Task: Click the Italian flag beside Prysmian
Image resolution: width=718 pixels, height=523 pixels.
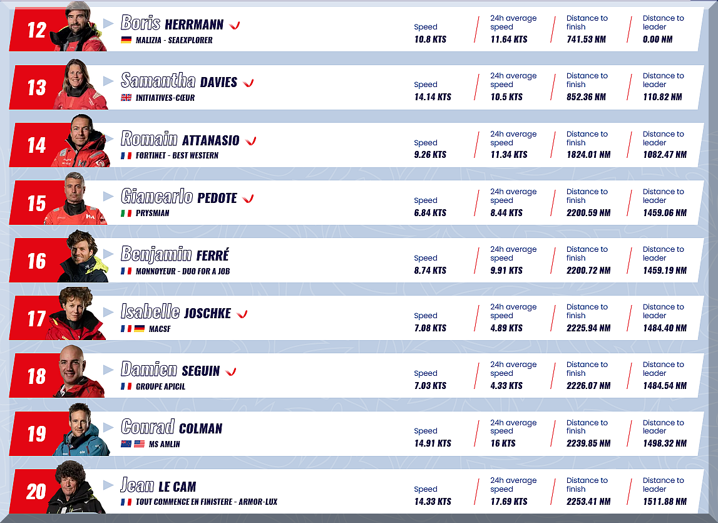Action: [x=126, y=213]
